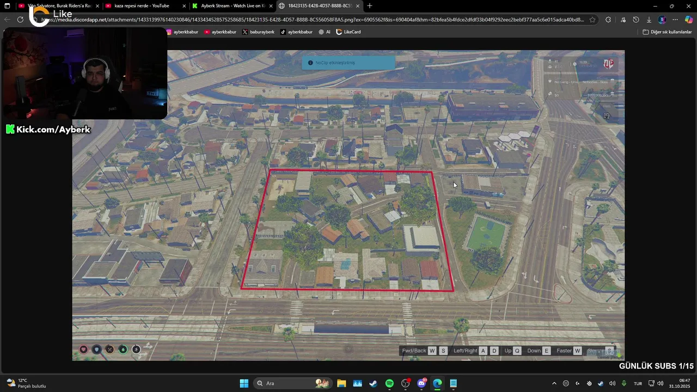Open Discord from the taskbar

pos(421,383)
